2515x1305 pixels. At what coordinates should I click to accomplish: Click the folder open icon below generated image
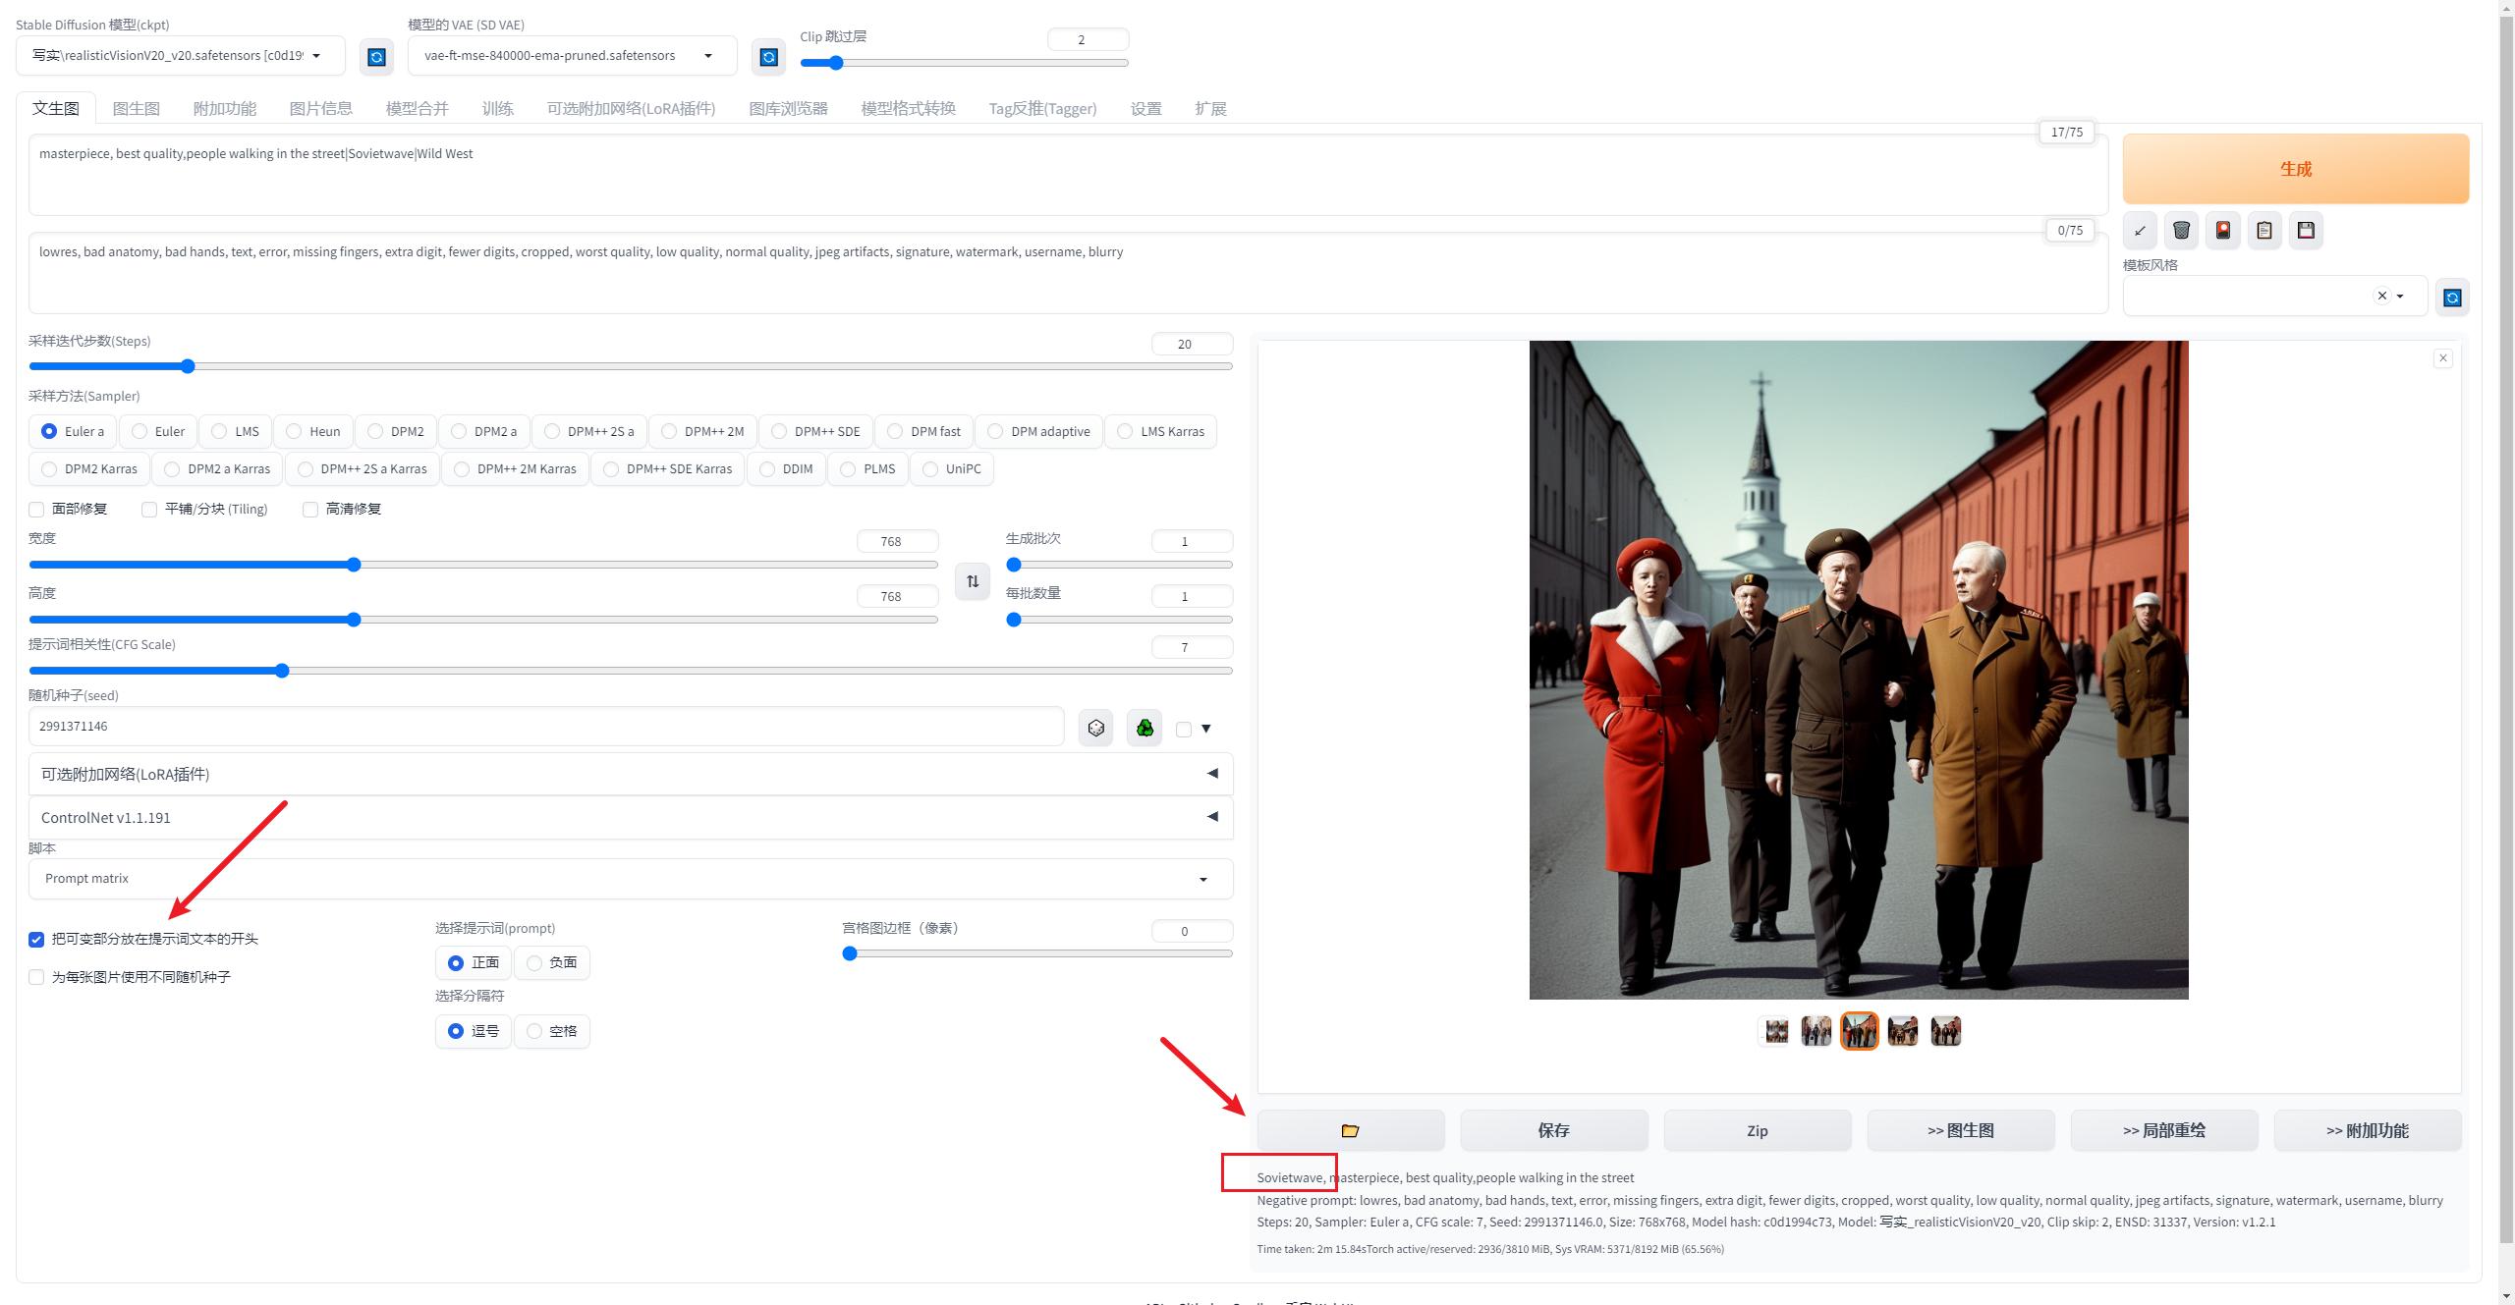pos(1349,1129)
